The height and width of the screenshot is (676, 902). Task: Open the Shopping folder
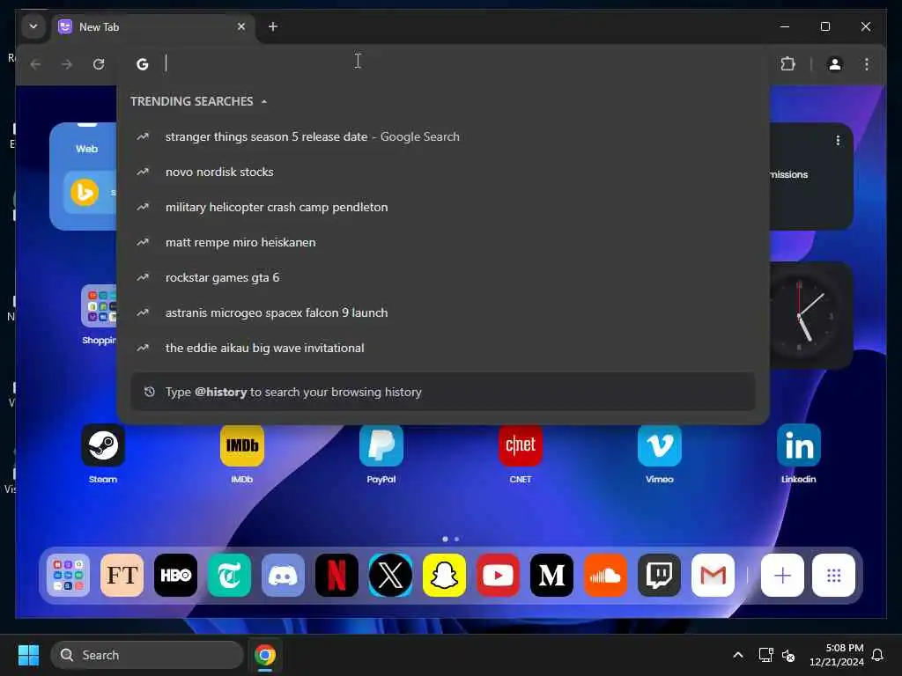[x=99, y=306]
